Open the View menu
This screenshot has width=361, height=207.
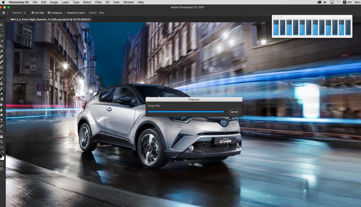pyautogui.click(x=116, y=2)
